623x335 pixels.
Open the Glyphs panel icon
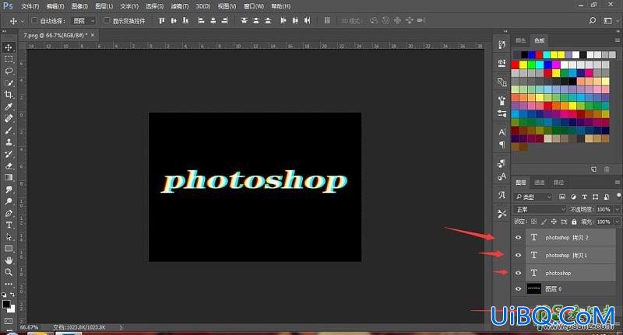(502, 195)
